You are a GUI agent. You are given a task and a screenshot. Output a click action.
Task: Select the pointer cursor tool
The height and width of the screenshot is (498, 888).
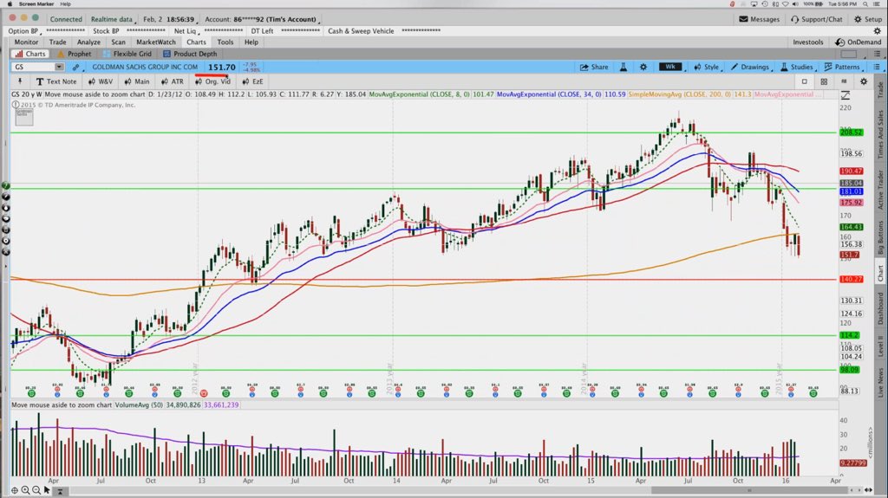pos(47,490)
